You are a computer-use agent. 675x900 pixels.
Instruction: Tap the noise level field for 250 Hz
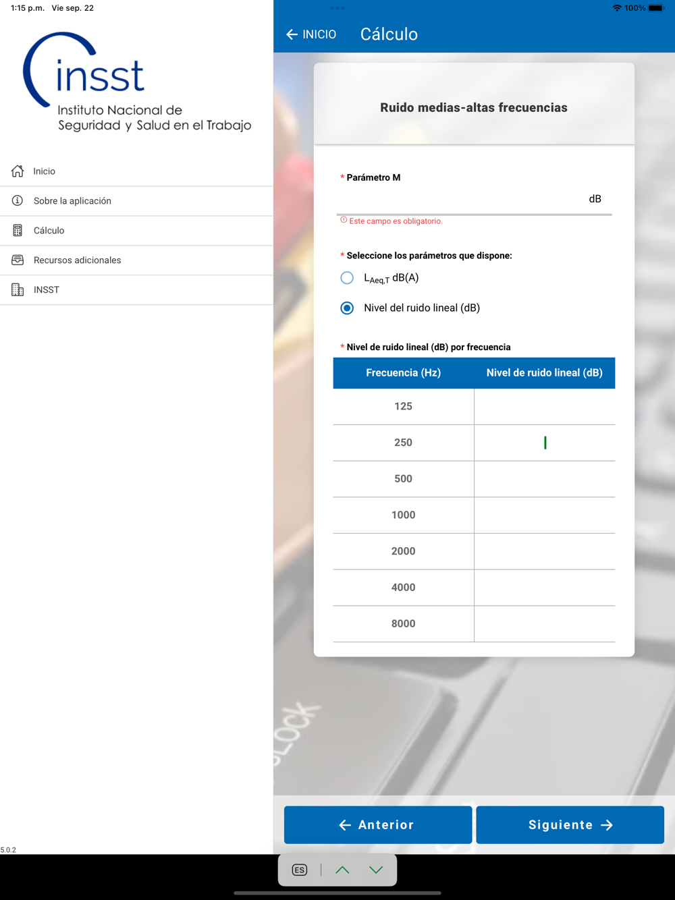tap(545, 443)
